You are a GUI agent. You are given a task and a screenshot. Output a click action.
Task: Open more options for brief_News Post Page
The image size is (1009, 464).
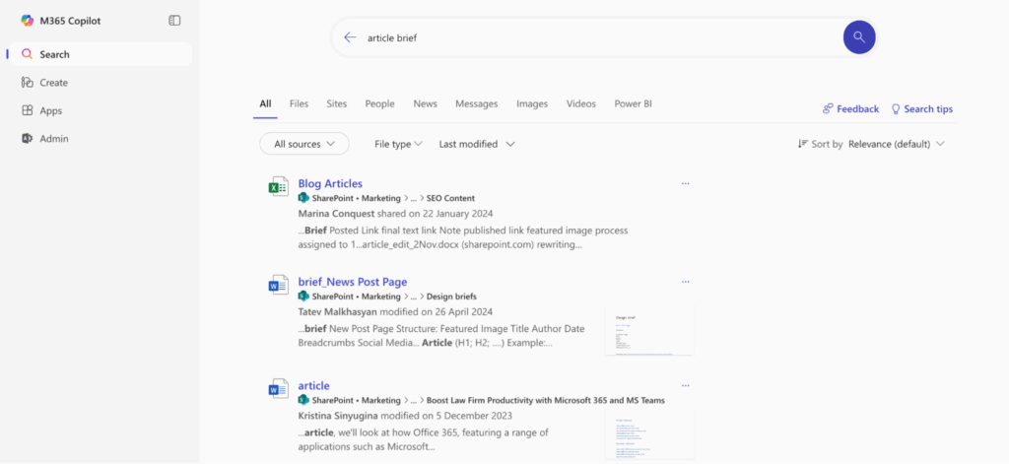coord(686,282)
